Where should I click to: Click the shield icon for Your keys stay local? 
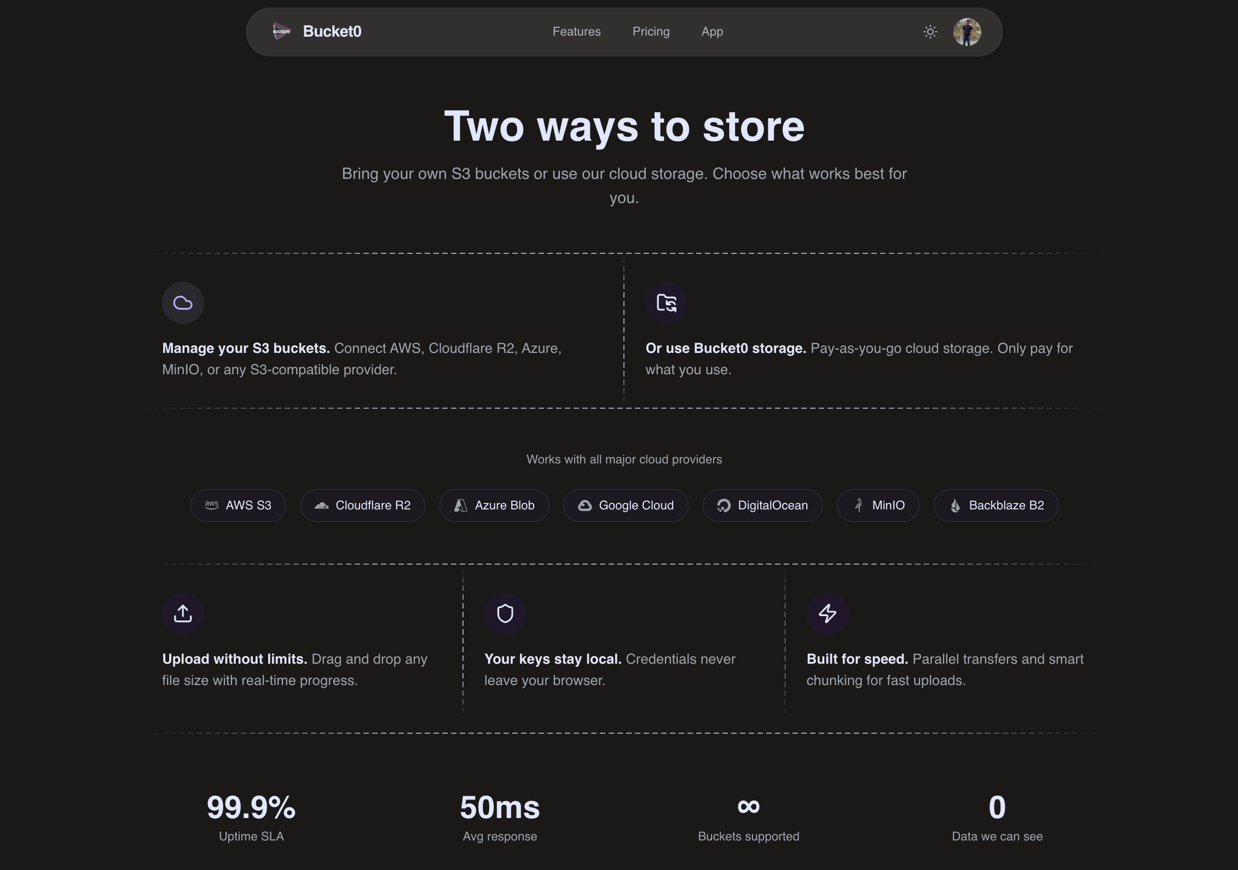pyautogui.click(x=505, y=613)
